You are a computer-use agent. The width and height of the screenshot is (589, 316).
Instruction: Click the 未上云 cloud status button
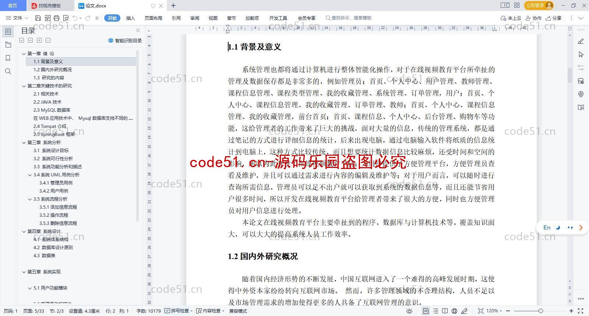coord(511,18)
